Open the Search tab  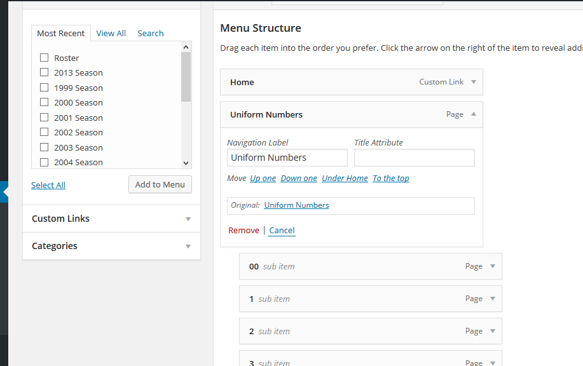(x=151, y=34)
